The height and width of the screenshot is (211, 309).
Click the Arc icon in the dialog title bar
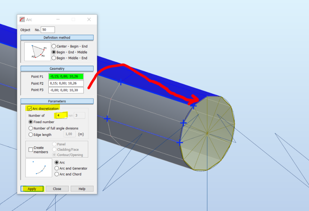[21, 19]
